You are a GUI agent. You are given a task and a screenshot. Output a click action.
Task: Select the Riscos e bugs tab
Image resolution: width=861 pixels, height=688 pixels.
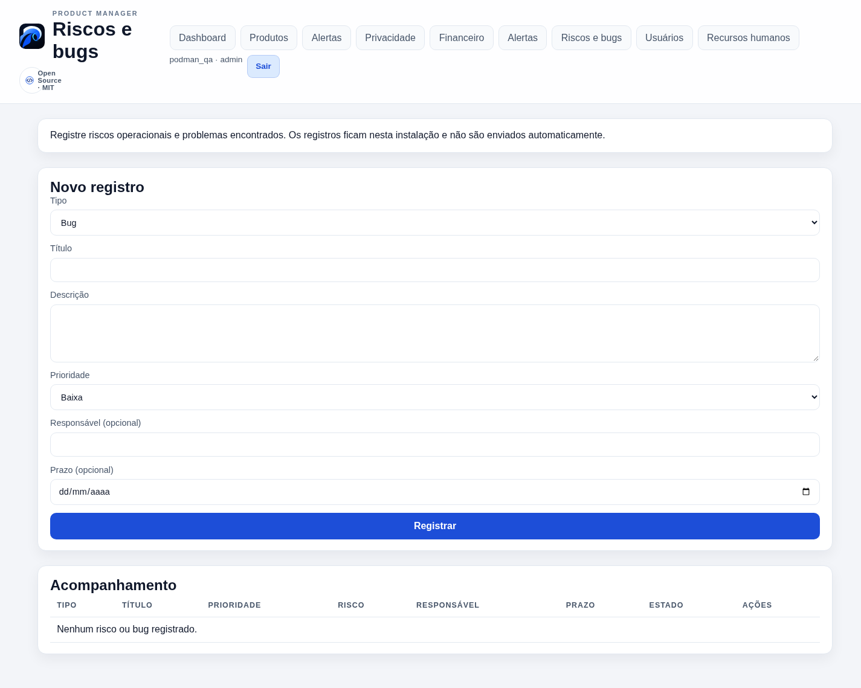pos(592,37)
